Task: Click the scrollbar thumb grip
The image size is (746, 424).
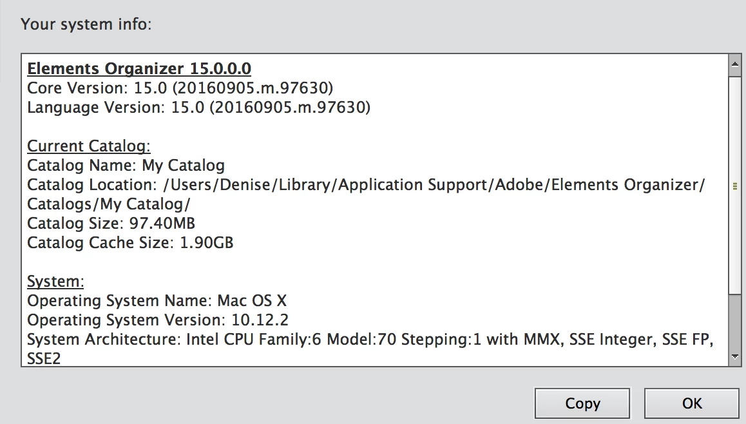Action: pos(735,186)
